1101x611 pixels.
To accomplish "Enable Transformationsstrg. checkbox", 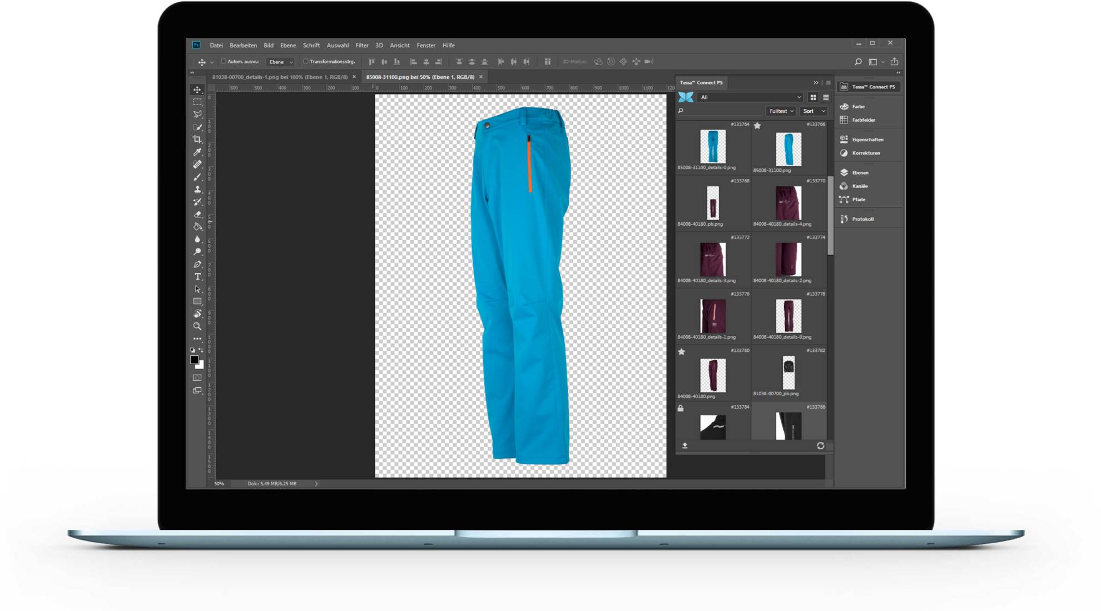I will pos(305,62).
